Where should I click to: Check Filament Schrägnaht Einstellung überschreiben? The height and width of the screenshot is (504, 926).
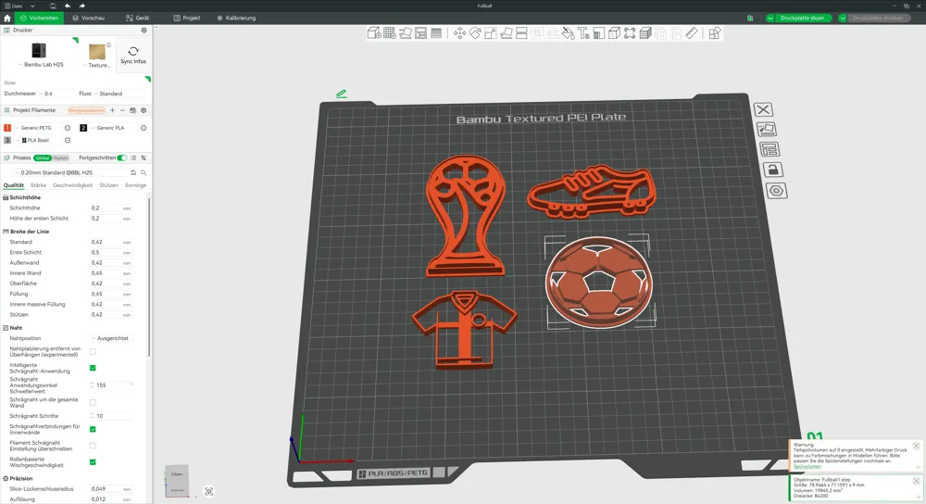(x=93, y=447)
